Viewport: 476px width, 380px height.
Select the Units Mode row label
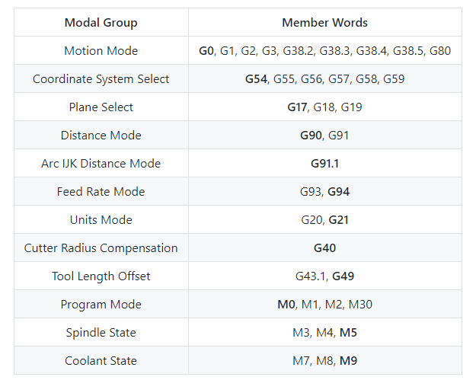tap(101, 220)
